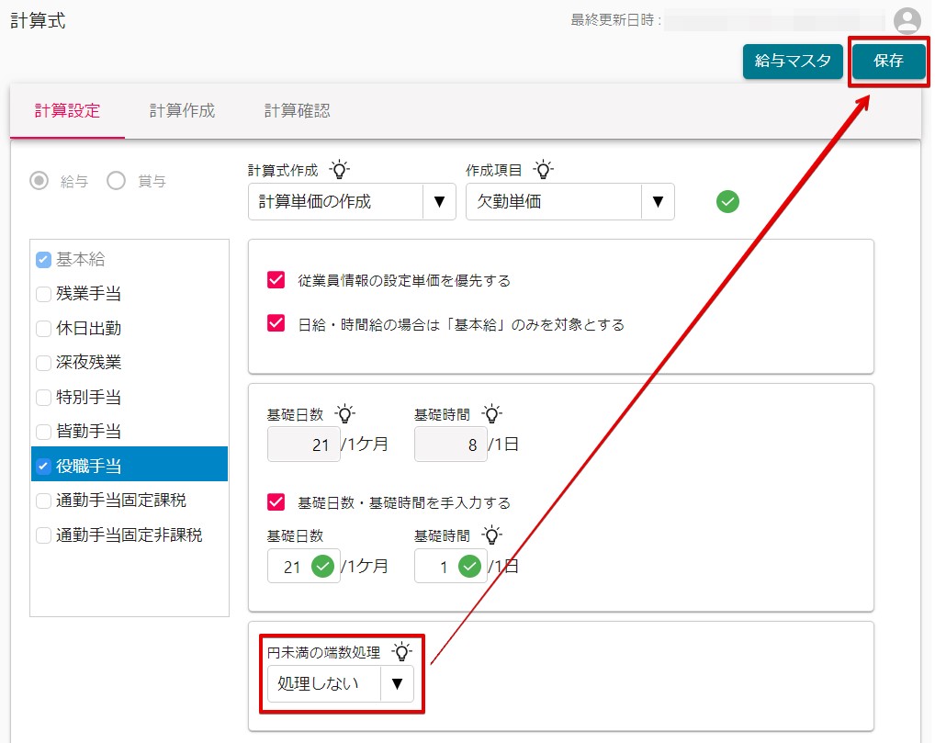The height and width of the screenshot is (743, 935).
Task: Click the 最終更新日時 label
Action: pos(616,20)
